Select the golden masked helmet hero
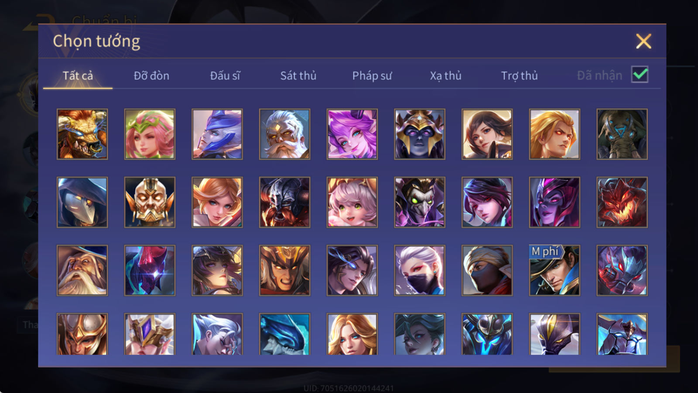698x393 pixels. [x=150, y=202]
